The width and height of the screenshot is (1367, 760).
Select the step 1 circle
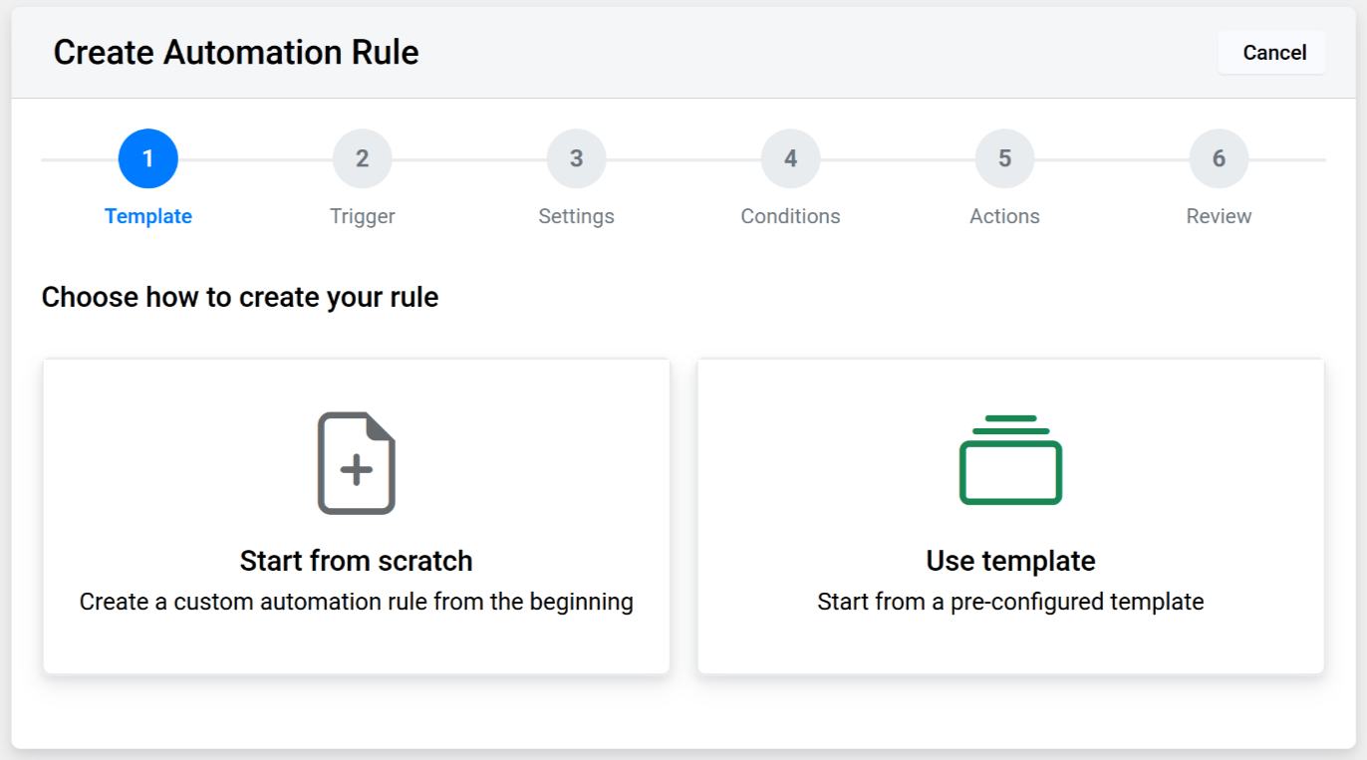point(147,159)
